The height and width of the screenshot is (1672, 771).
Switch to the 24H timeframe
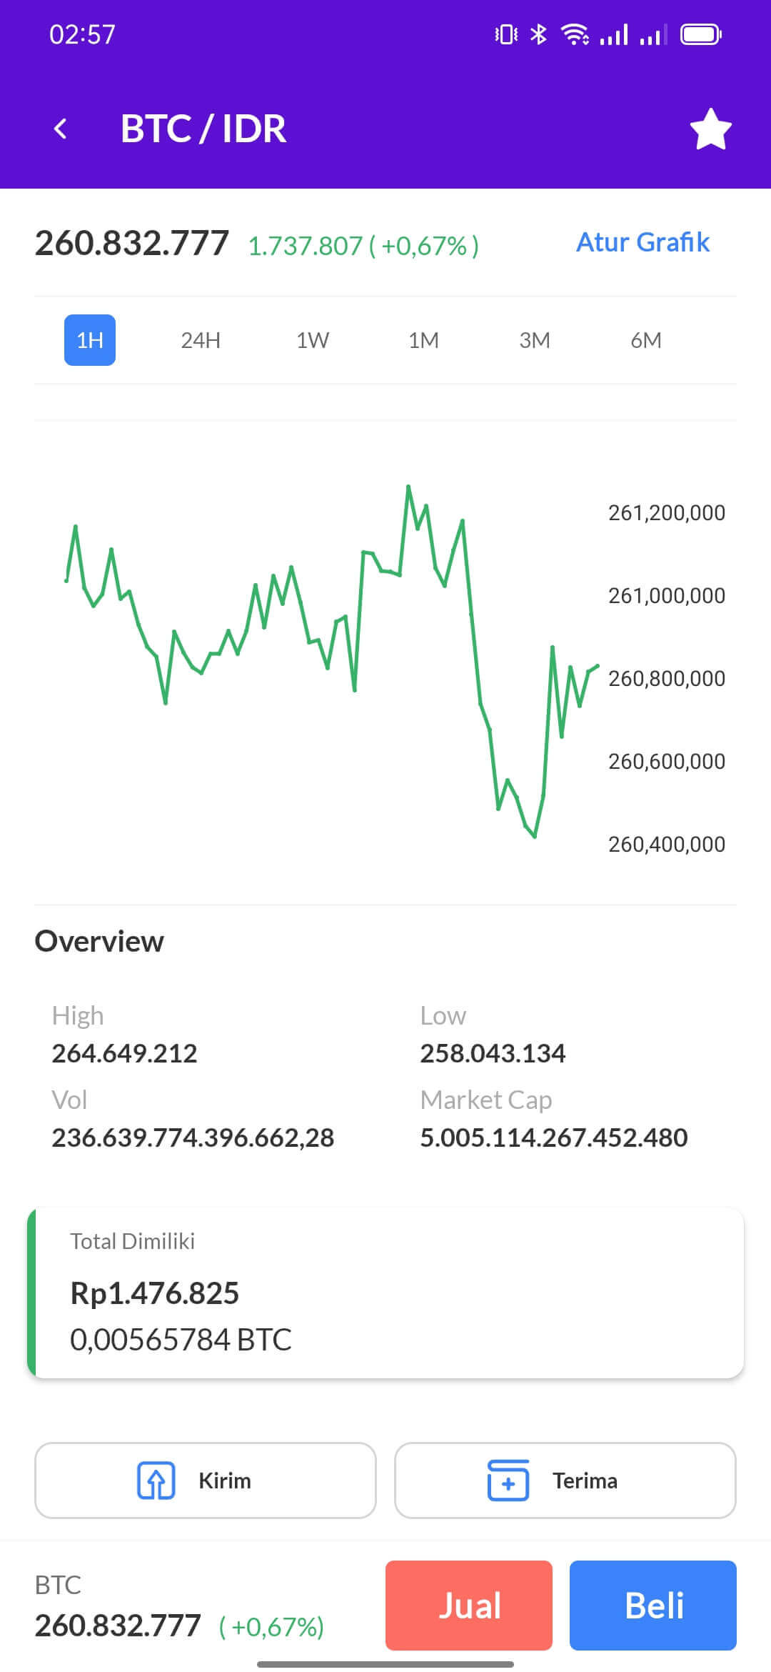pyautogui.click(x=201, y=340)
